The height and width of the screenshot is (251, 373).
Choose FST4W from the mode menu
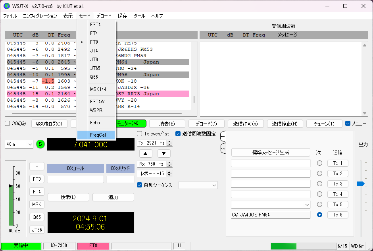pyautogui.click(x=96, y=101)
